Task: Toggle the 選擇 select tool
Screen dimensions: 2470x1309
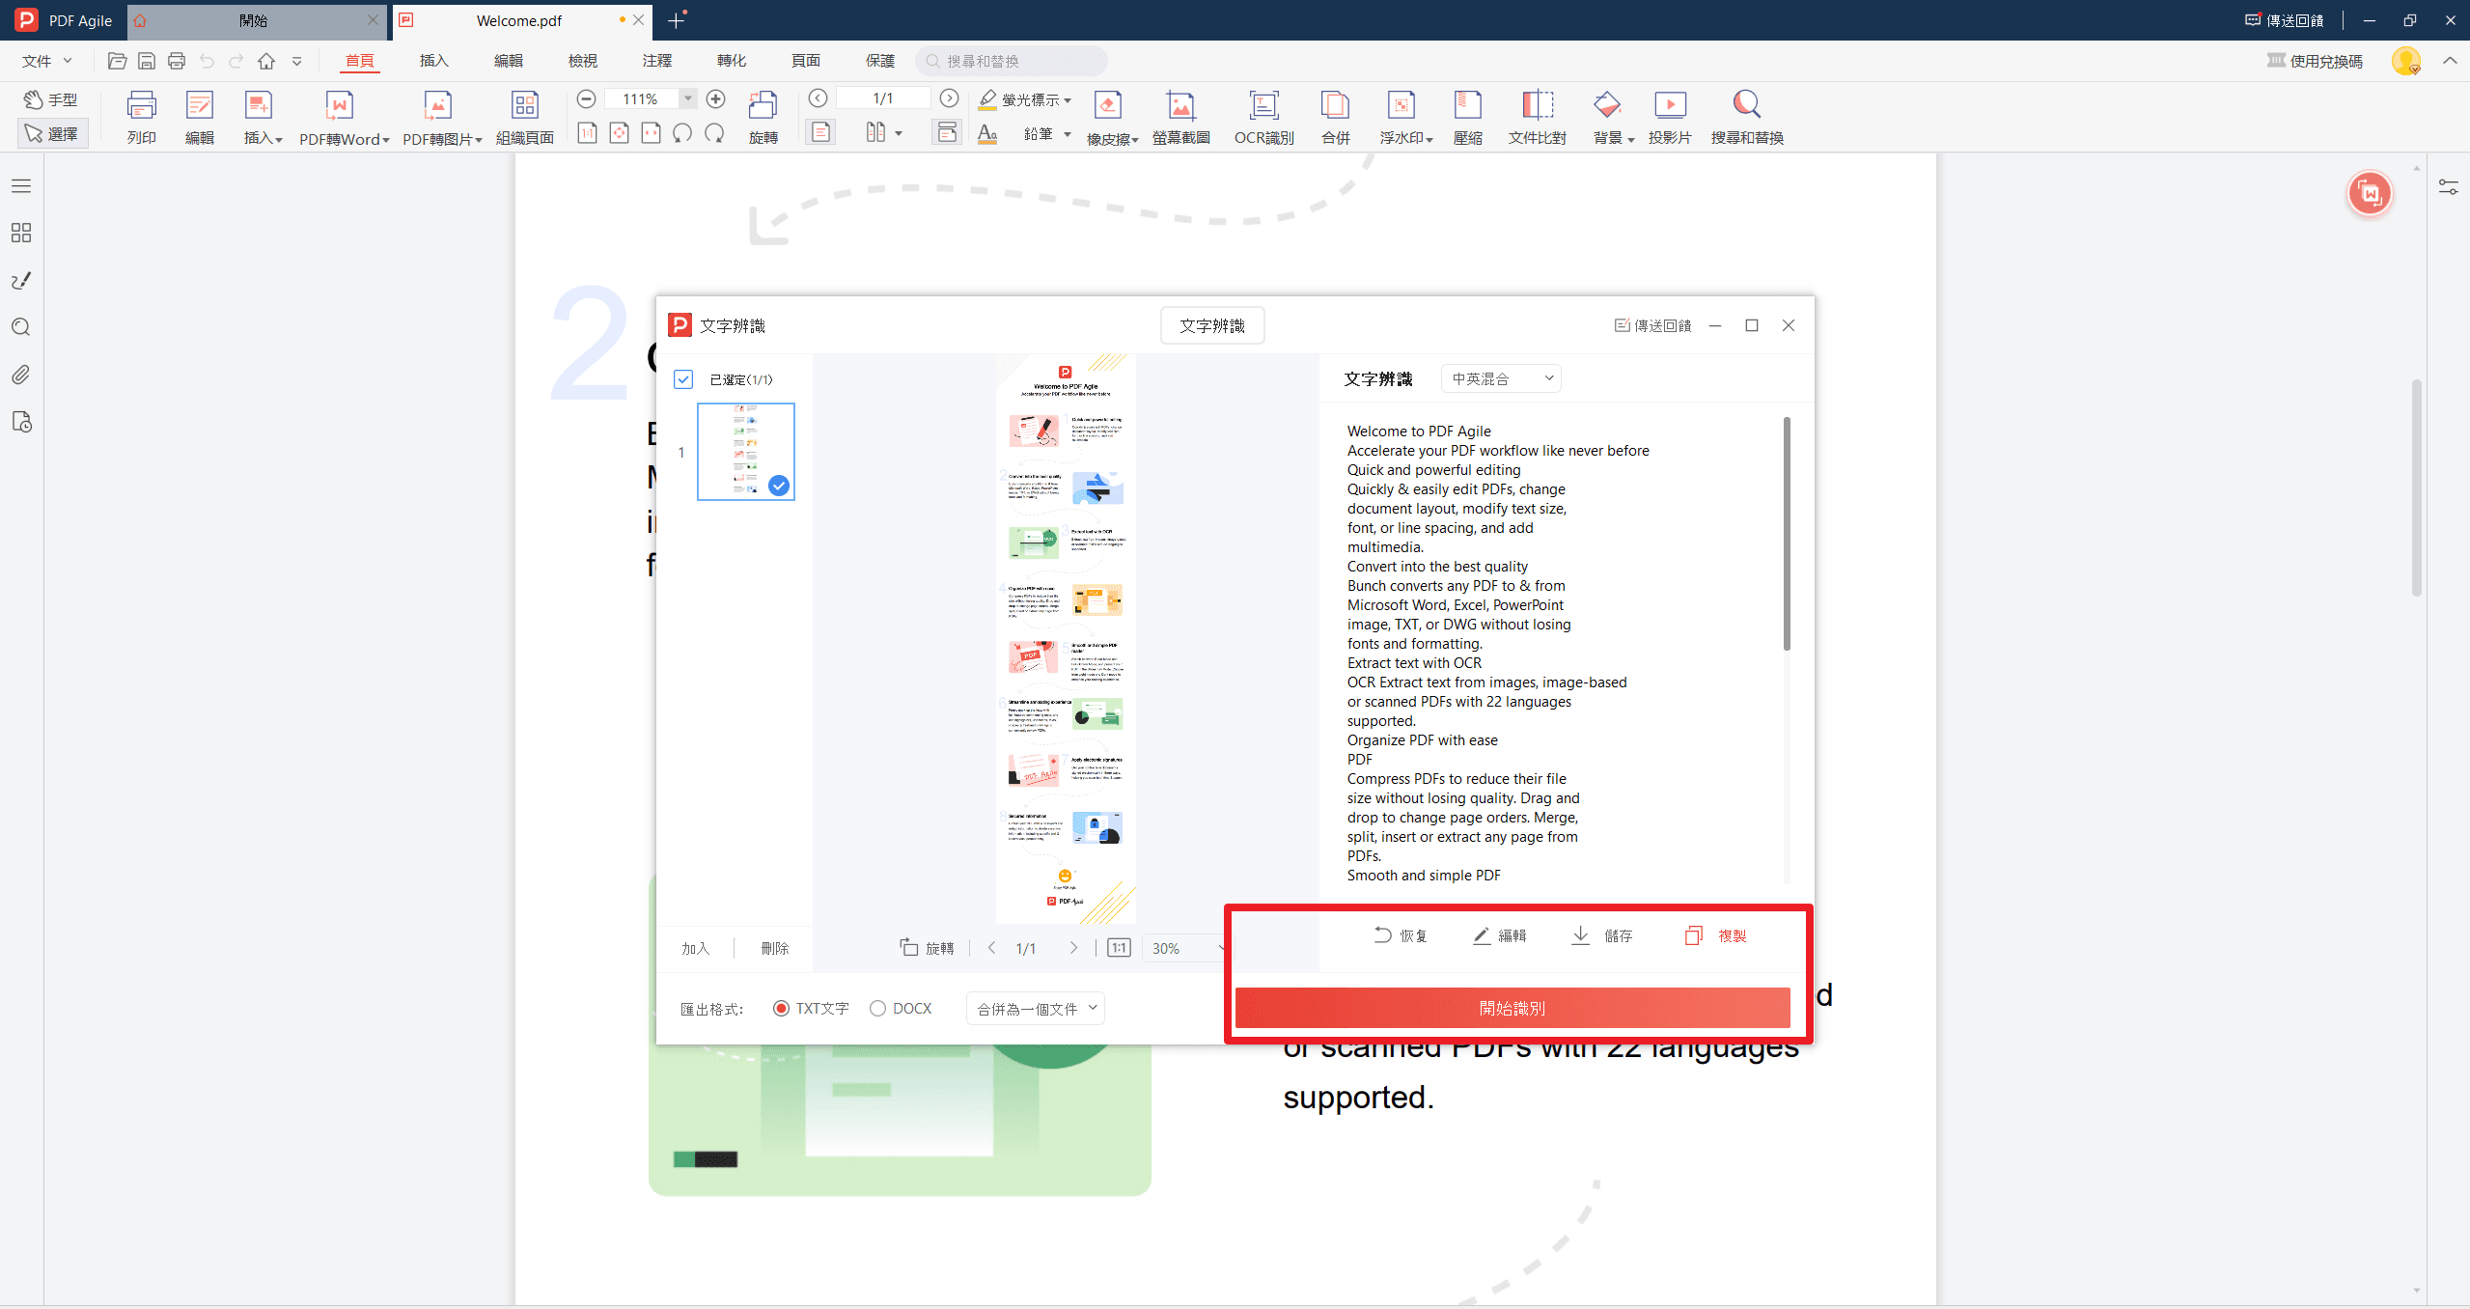Action: [52, 133]
